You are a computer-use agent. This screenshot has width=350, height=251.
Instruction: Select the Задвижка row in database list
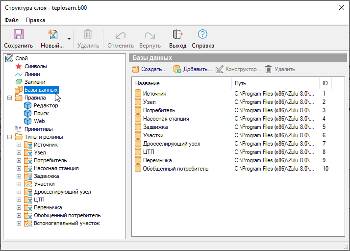coord(155,127)
